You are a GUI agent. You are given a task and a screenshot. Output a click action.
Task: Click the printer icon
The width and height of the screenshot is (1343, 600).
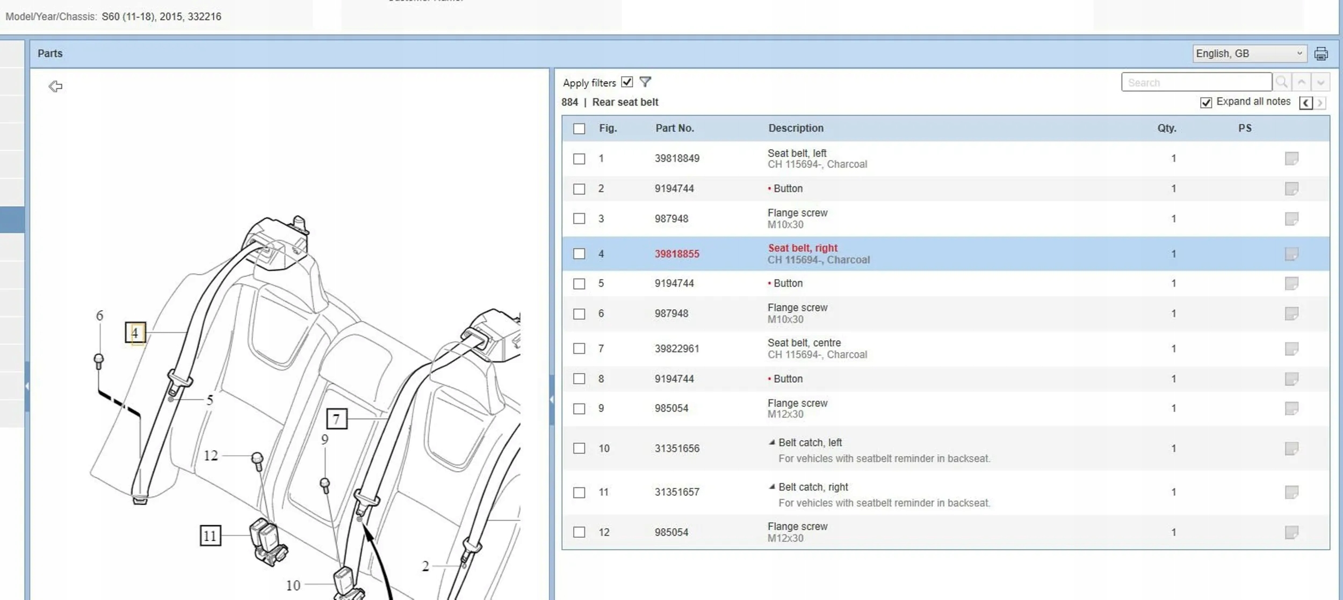(x=1320, y=54)
